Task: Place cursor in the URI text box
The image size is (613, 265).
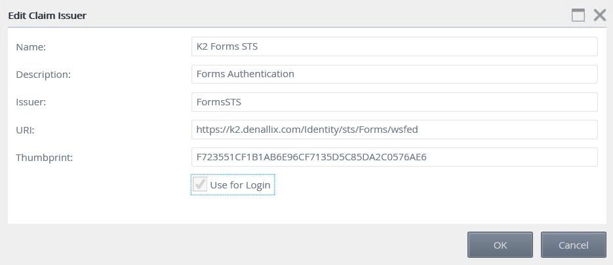Action: pos(394,130)
